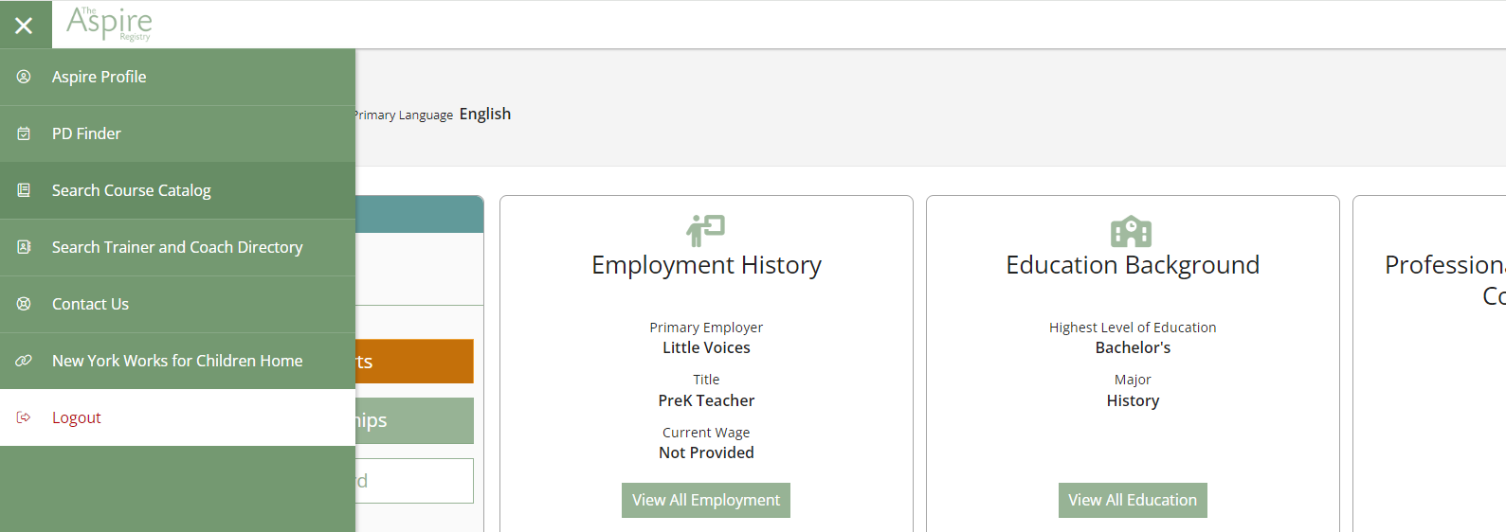The image size is (1506, 532).
Task: Click the Employment History teacher icon
Action: 706,230
